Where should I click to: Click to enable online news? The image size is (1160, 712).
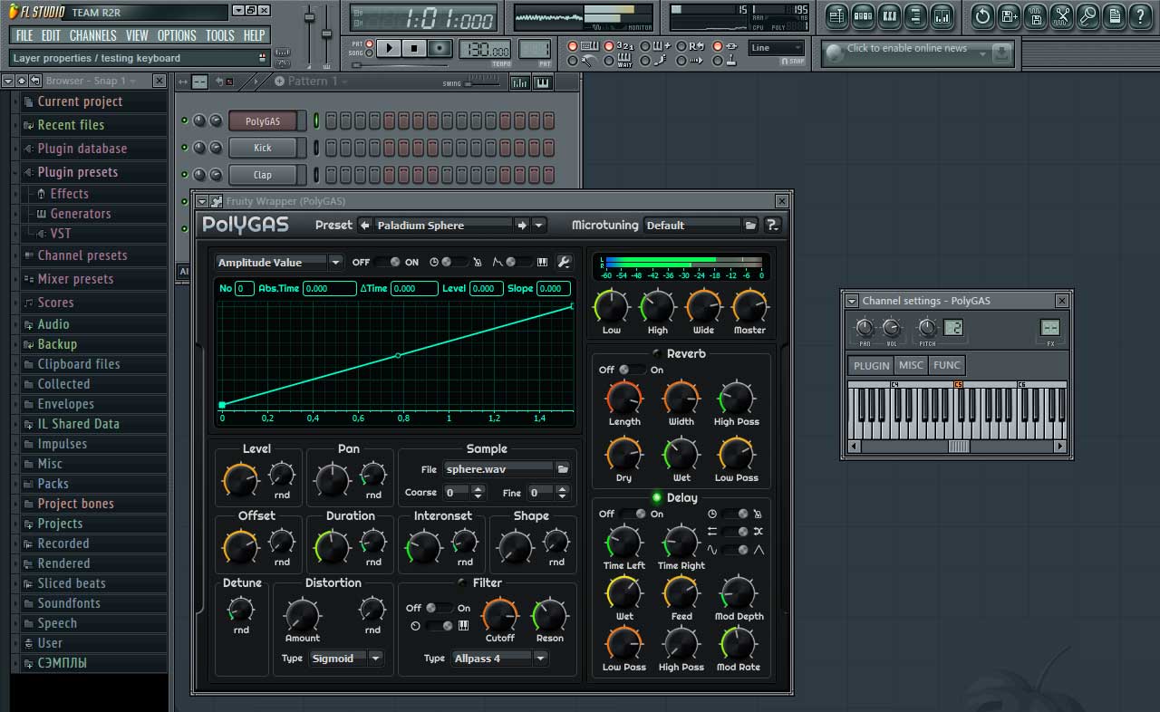click(x=906, y=49)
